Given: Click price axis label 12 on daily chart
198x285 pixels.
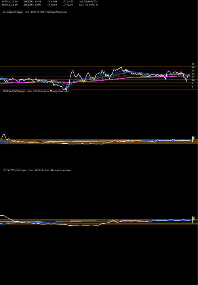Looking at the screenshot, I should coord(193,74).
